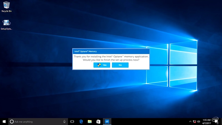The image size is (222, 125).
Task: Click the Cortana circle icon in search box
Action: [x=12, y=122]
